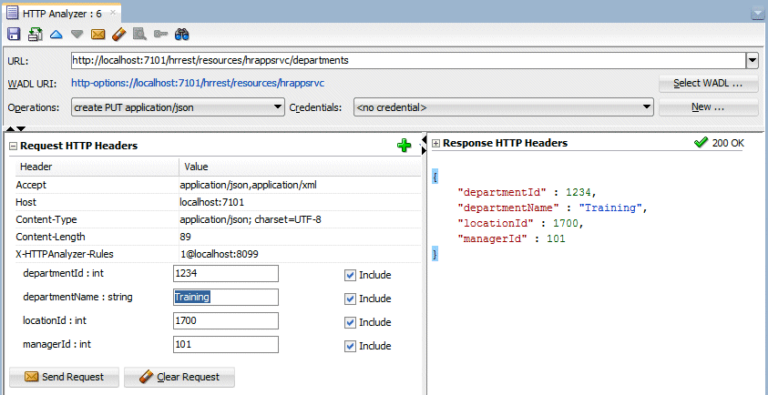Click the Header column heading
Image resolution: width=768 pixels, height=395 pixels.
point(97,167)
